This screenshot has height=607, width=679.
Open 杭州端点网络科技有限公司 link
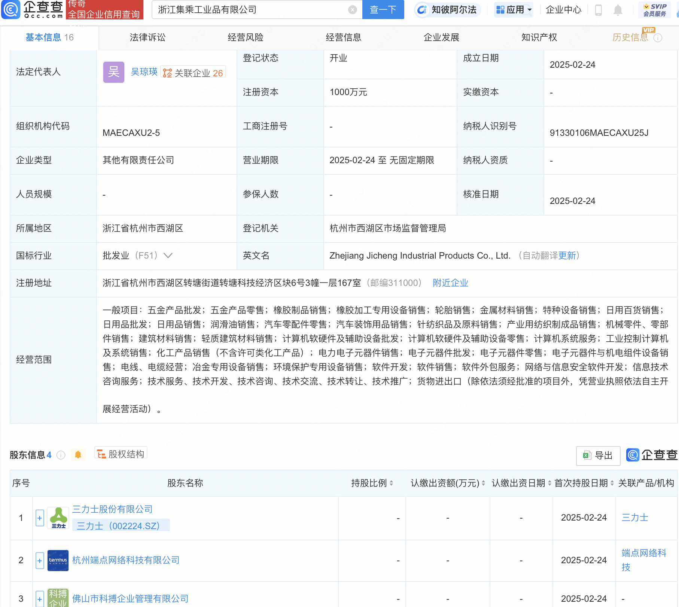tap(126, 560)
